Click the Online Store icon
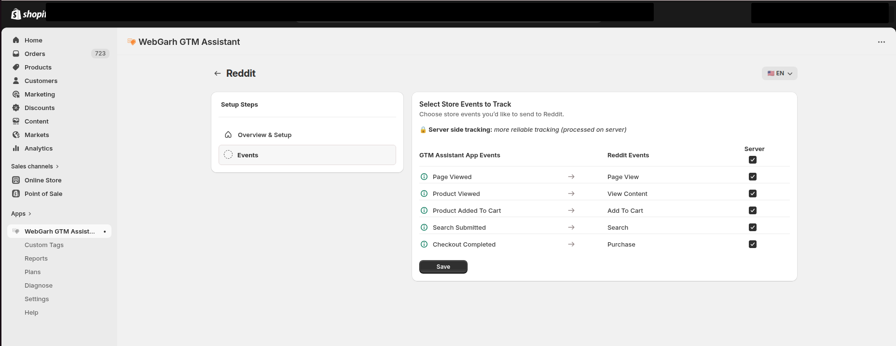The image size is (896, 346). click(16, 180)
